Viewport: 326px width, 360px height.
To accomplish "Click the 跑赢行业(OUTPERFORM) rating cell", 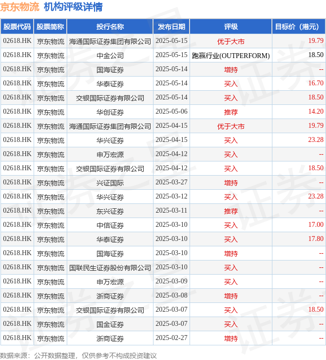I will 231,56.
